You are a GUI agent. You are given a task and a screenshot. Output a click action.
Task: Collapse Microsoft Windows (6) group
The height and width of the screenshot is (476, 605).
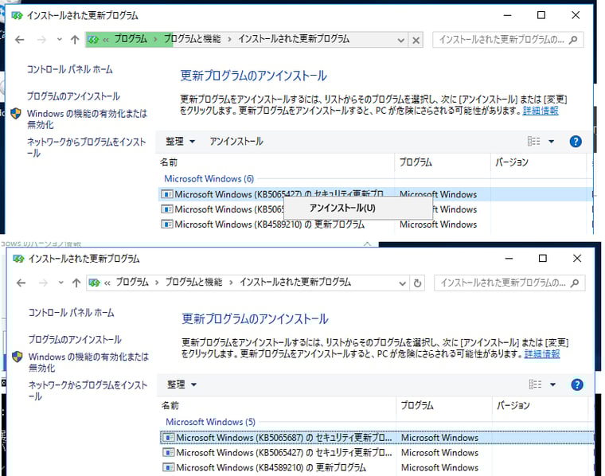coord(209,178)
